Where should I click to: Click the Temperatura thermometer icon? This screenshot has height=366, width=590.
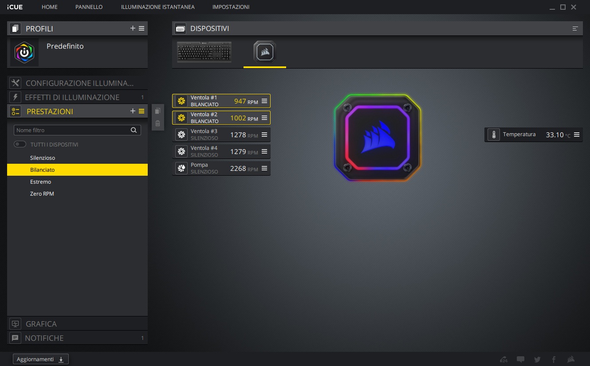coord(493,135)
